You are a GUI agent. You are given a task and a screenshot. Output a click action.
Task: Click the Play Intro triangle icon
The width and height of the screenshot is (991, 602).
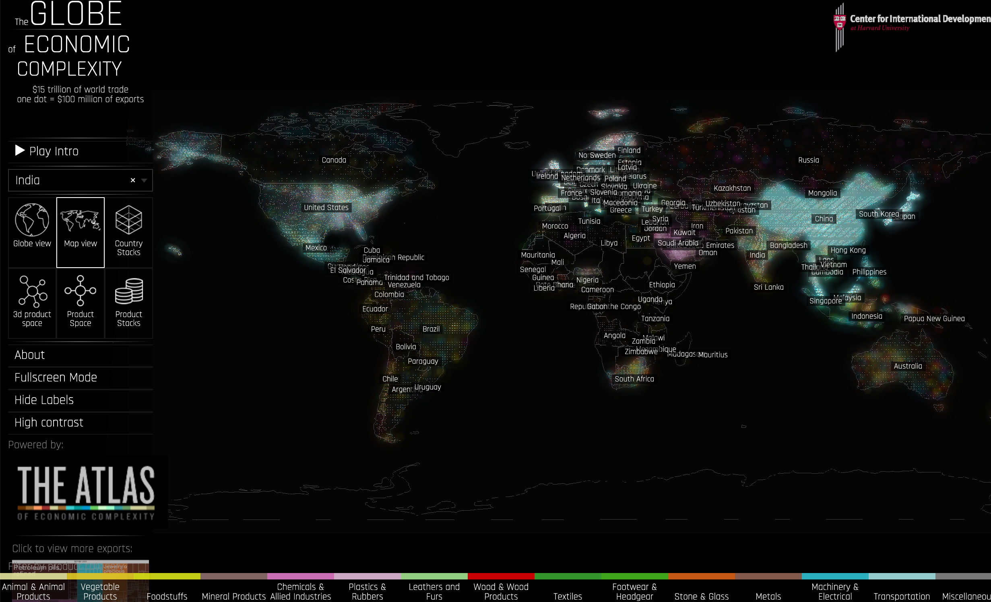pos(20,150)
